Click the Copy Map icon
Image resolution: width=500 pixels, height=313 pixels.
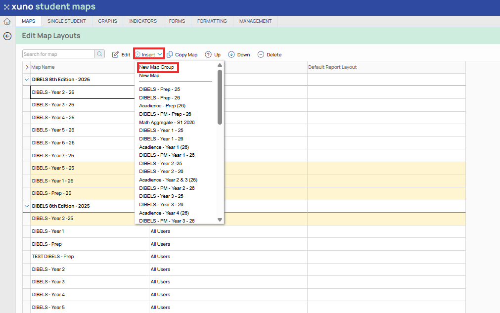[x=170, y=54]
